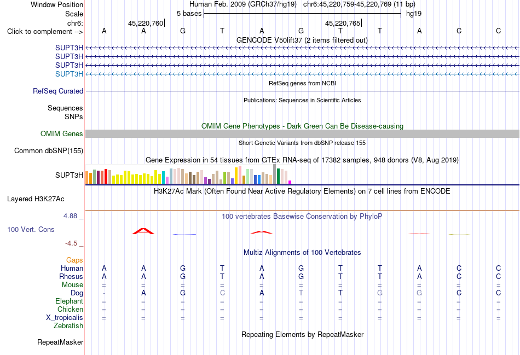Click the tall gray bar in GTEx chart
The height and width of the screenshot is (355, 520).
275,174
